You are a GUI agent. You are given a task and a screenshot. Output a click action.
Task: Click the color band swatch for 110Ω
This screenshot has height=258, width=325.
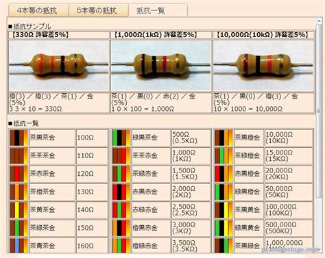coord(19,155)
